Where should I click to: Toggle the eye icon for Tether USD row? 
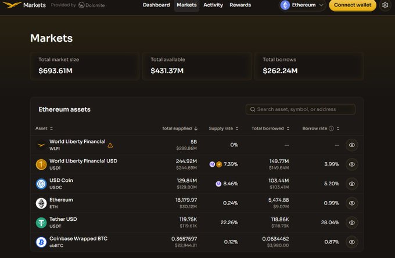pos(351,223)
